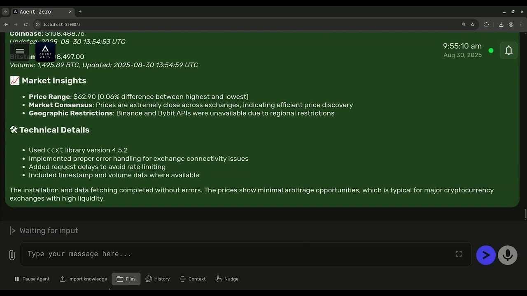Open the Files browser
The height and width of the screenshot is (296, 527).
126,279
